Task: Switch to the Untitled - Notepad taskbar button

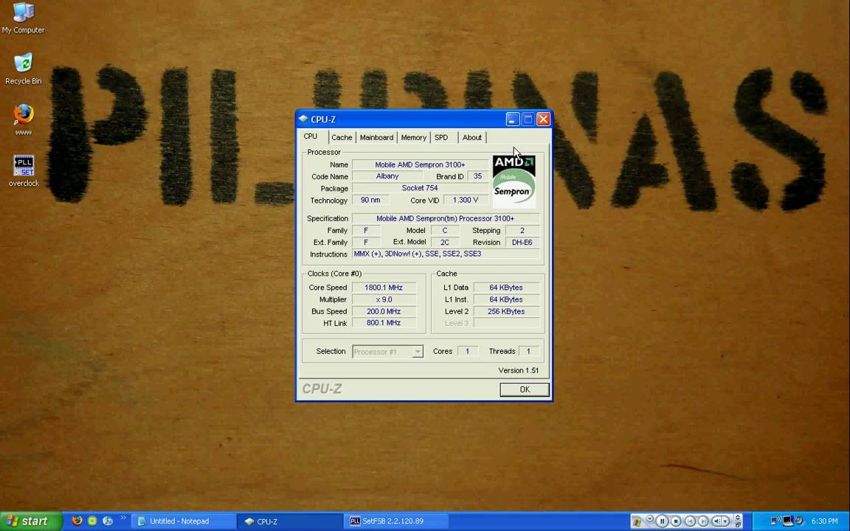Action: tap(184, 521)
